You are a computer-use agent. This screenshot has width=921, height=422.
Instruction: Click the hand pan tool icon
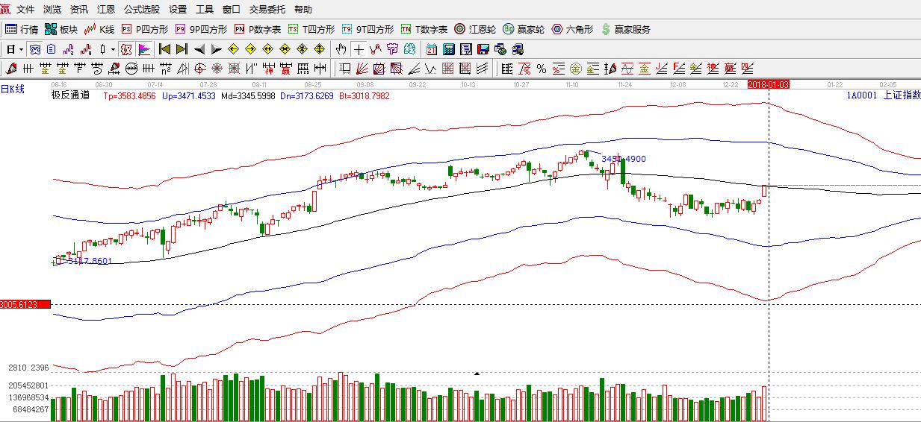pyautogui.click(x=341, y=50)
